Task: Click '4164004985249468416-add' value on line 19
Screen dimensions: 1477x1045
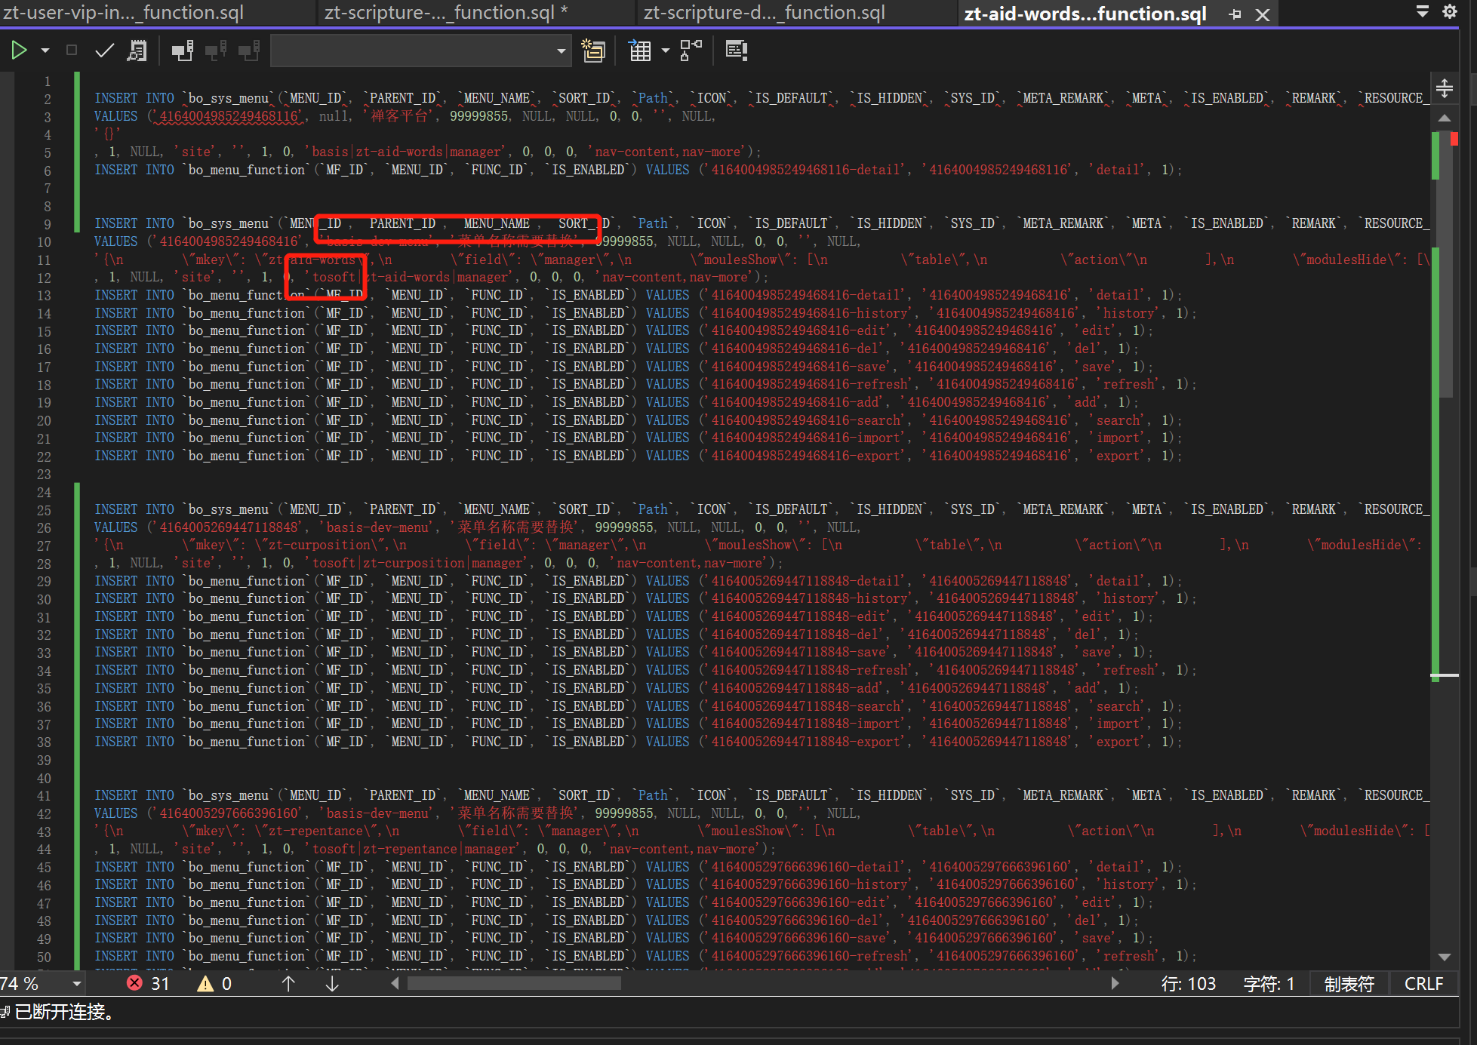Action: point(794,402)
